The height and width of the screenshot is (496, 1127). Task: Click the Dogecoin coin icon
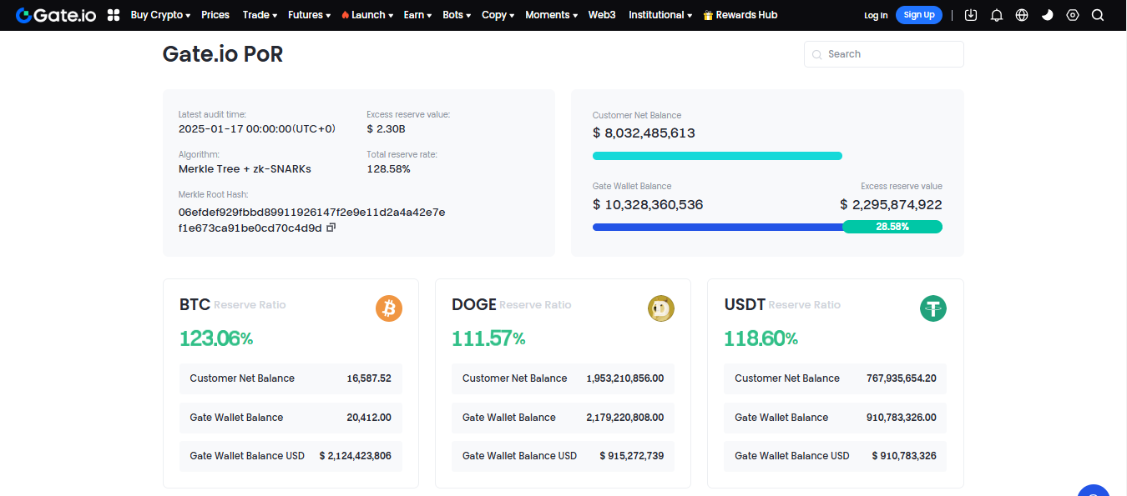point(661,308)
